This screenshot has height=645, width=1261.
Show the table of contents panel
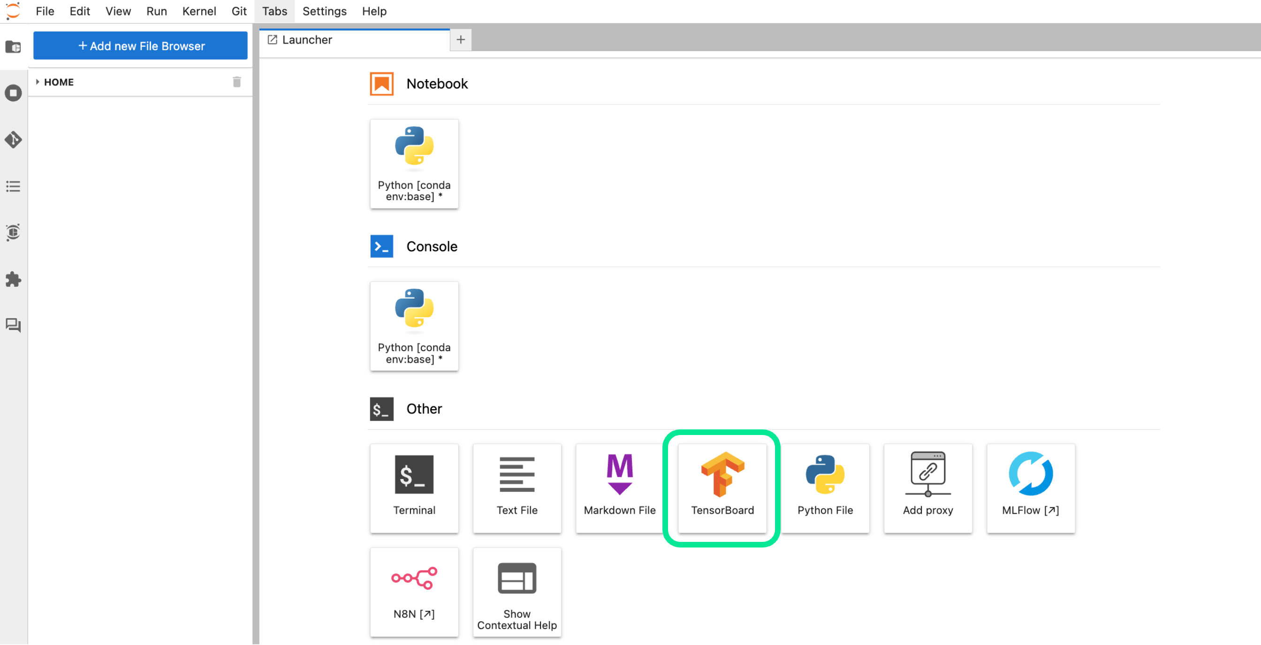(13, 186)
